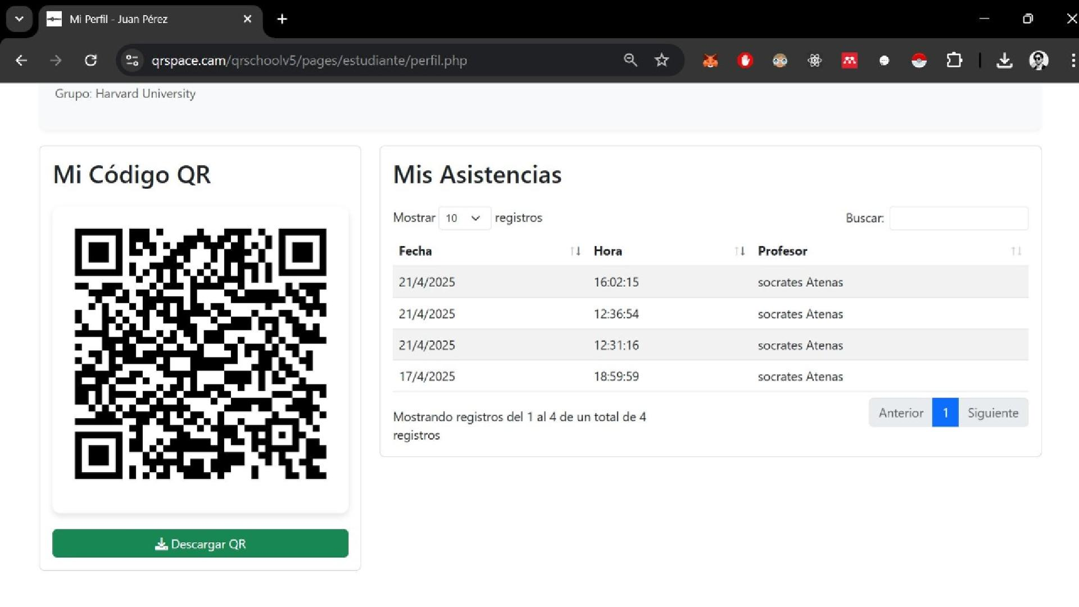Open the browser profile avatar
1079x607 pixels.
click(1039, 60)
